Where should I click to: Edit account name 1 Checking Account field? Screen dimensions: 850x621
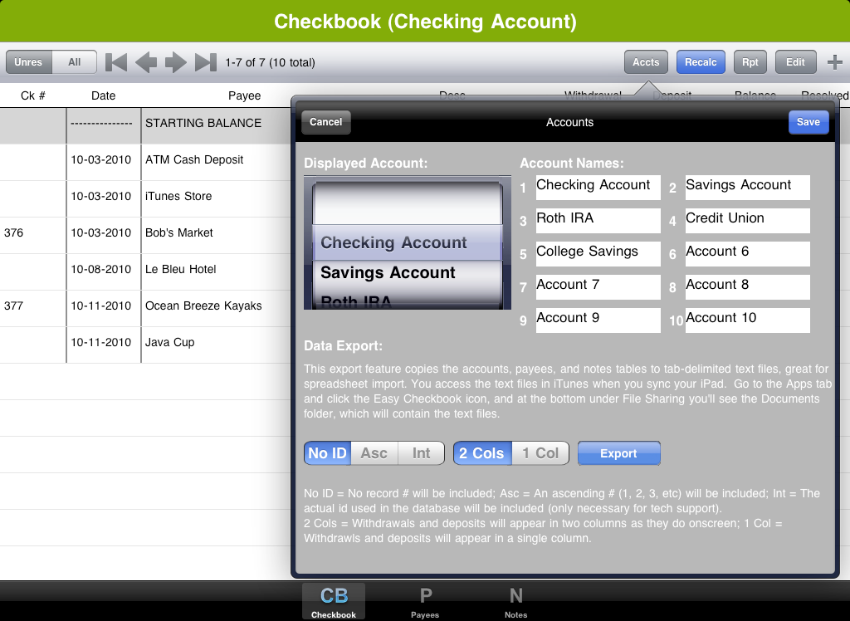[598, 188]
